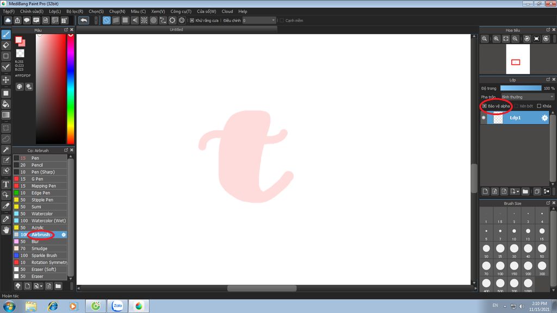
Task: Add a new layer in the layer panel
Action: tap(485, 191)
